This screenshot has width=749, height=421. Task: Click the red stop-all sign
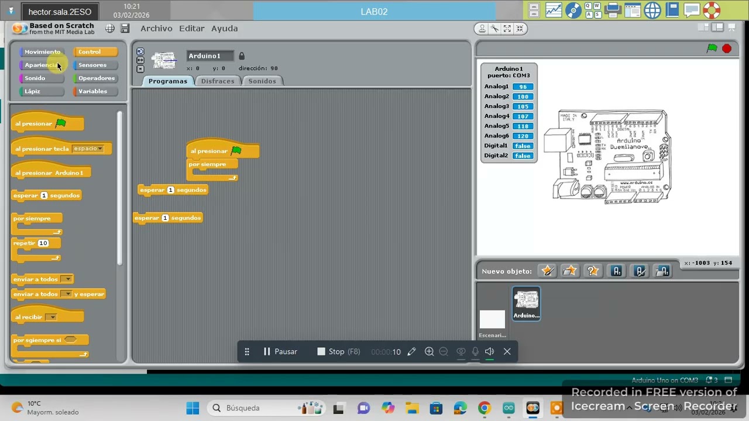pyautogui.click(x=727, y=49)
